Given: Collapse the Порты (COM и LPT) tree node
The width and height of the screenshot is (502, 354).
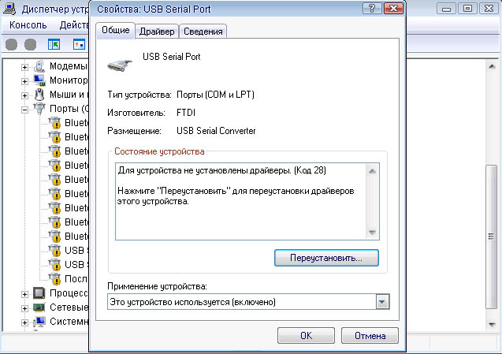Looking at the screenshot, I should click(x=24, y=109).
